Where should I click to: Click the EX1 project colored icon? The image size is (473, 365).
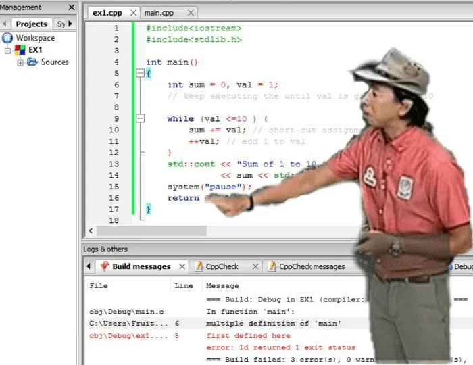[20, 50]
